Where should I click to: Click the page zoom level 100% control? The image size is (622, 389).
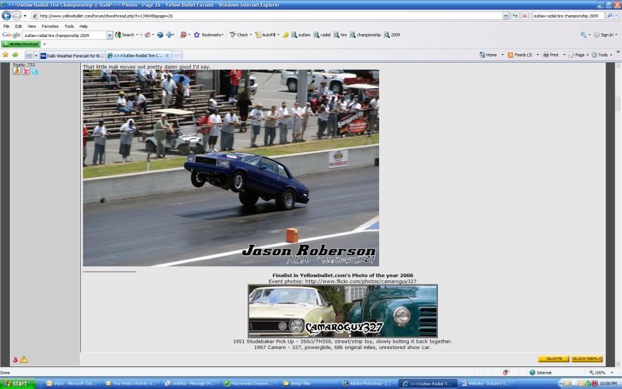[596, 373]
